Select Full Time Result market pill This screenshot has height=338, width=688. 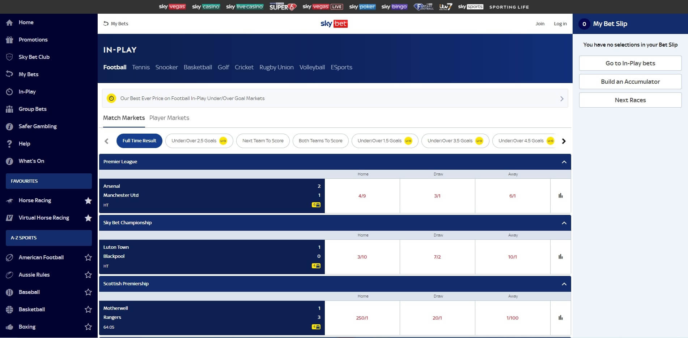click(x=139, y=141)
